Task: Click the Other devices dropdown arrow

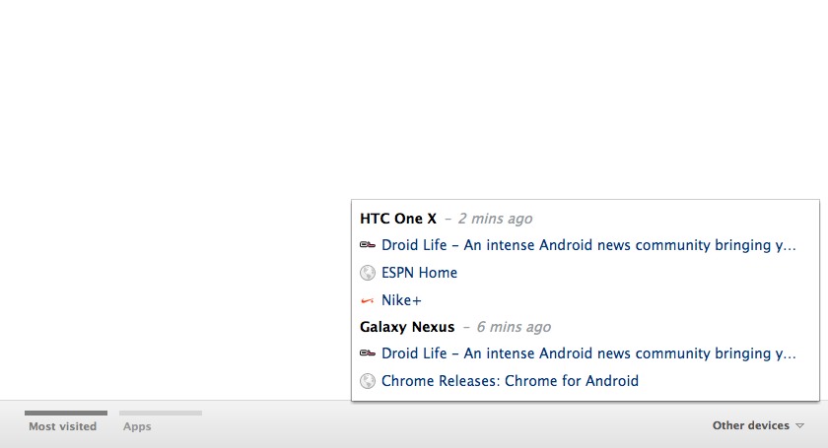Action: [x=799, y=425]
